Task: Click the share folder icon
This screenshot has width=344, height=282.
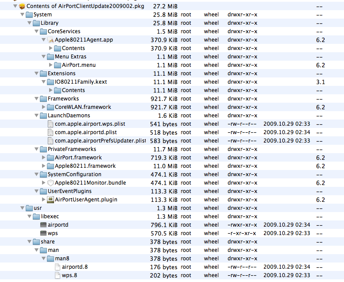Action: pyautogui.click(x=36, y=242)
